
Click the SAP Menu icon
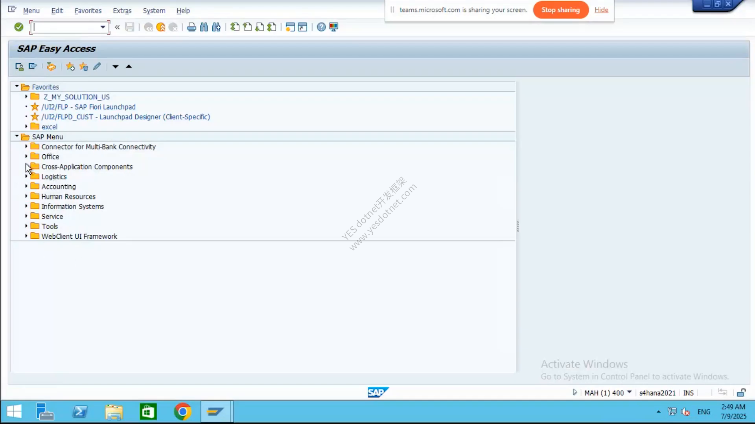pyautogui.click(x=33, y=67)
